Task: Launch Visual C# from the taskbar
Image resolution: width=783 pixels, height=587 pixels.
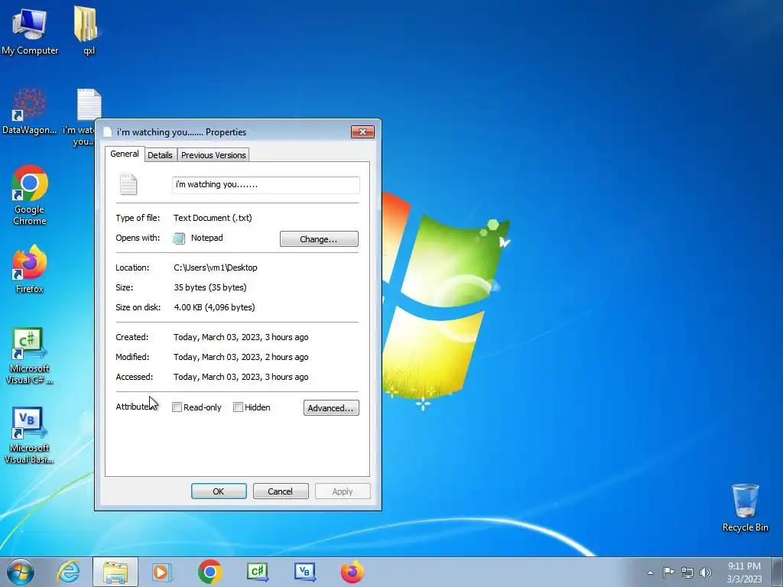Action: point(258,572)
